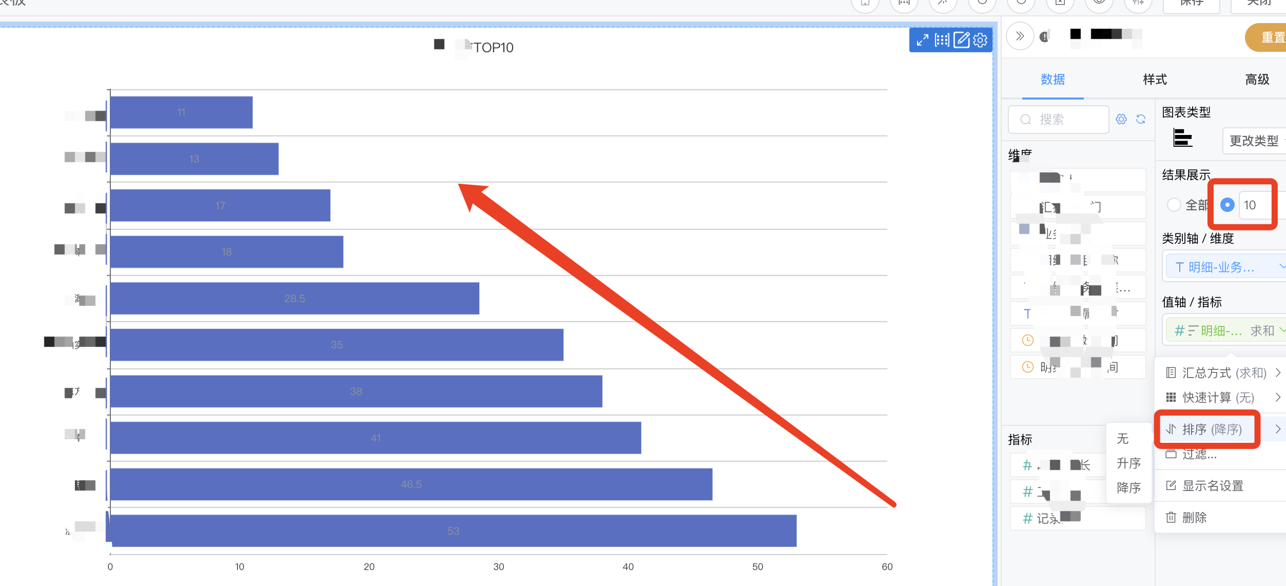Screen dimensions: 1286x586
Task: Click the sort arrows icon in menu
Action: (x=1171, y=429)
